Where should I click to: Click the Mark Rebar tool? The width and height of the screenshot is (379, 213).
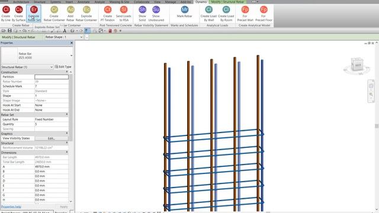click(184, 12)
